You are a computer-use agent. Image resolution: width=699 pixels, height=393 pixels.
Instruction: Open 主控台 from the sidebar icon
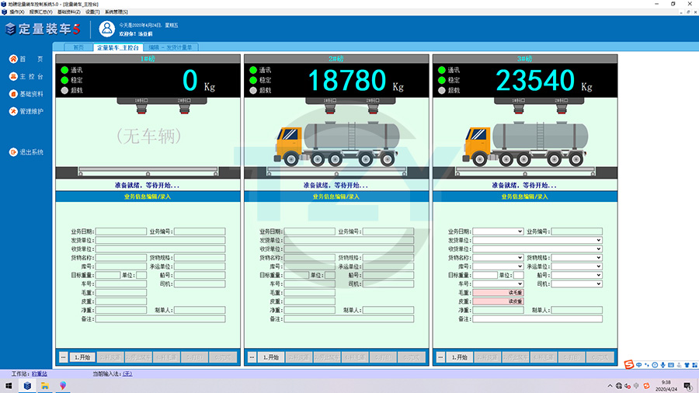coord(13,76)
